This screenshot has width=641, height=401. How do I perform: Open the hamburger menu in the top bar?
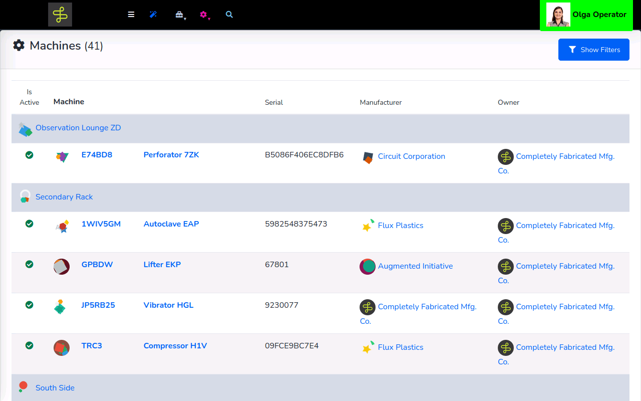click(131, 15)
